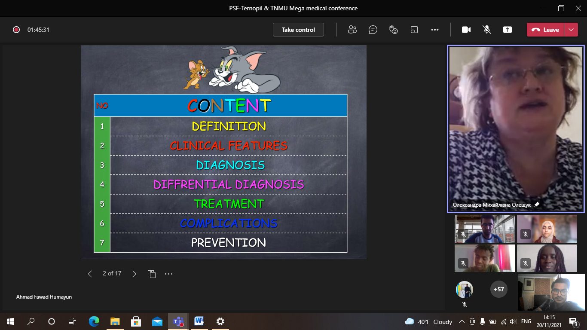Open the slide grid view icon
The image size is (587, 330).
click(x=151, y=274)
